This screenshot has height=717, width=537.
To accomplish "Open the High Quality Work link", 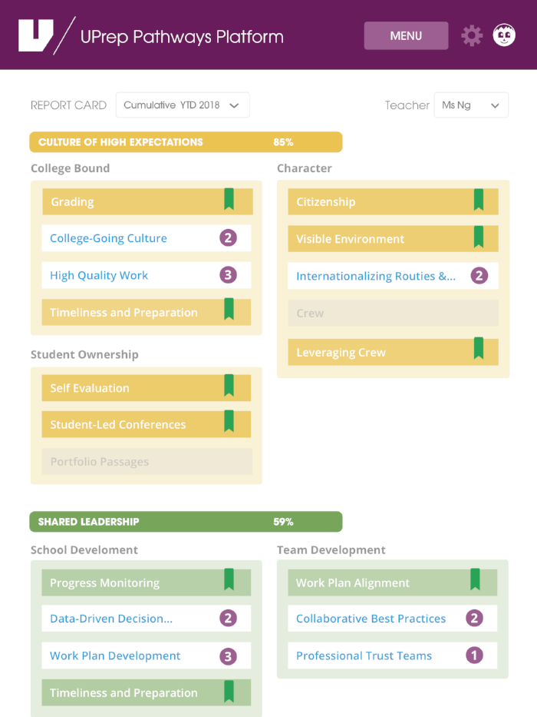I will (99, 275).
